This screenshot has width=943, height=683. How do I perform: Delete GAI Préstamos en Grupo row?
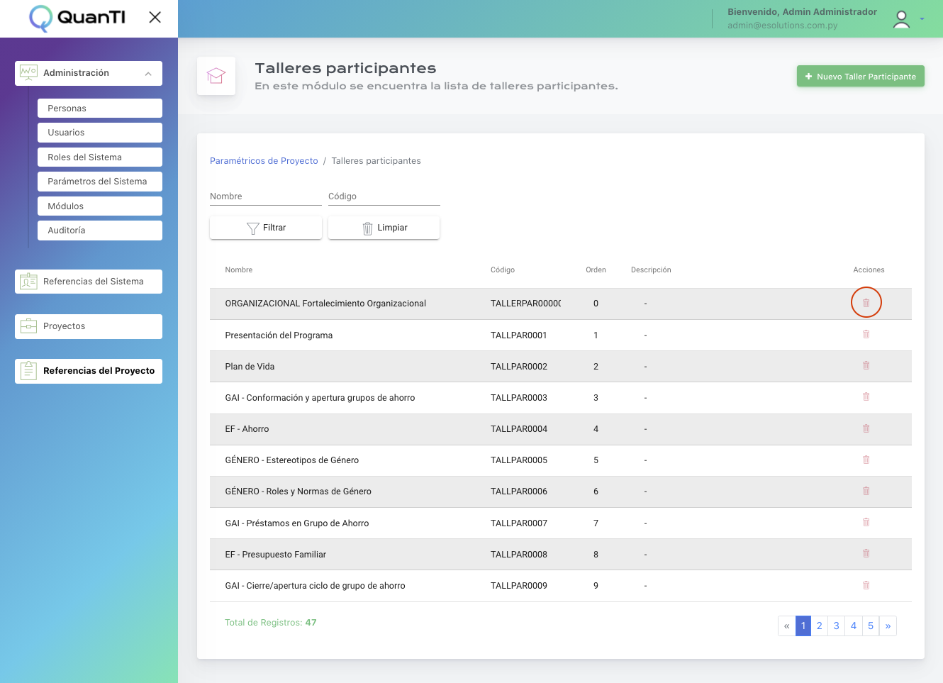tap(866, 522)
